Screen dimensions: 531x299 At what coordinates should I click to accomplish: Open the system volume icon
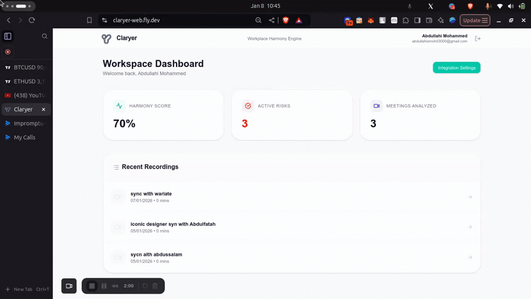point(511,6)
